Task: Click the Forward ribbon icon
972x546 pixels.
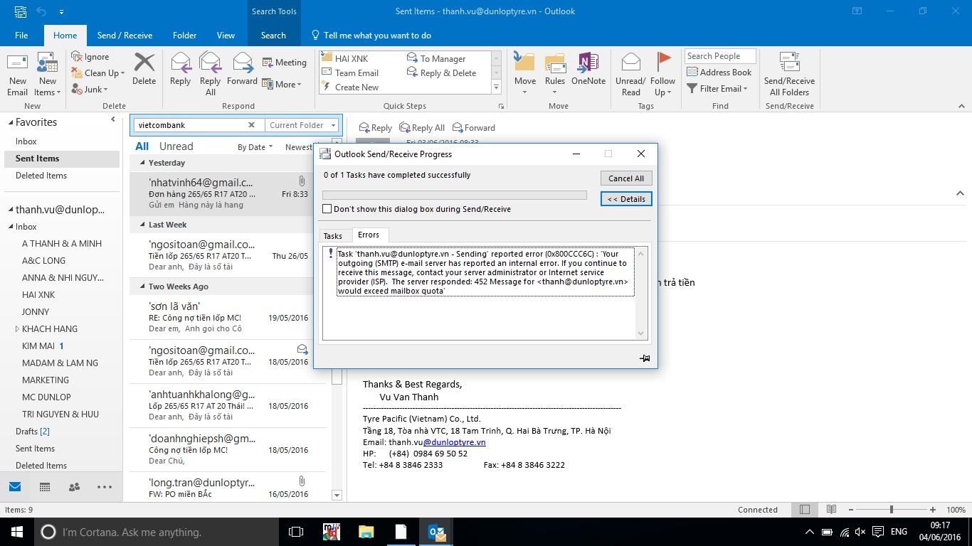Action: [242, 63]
